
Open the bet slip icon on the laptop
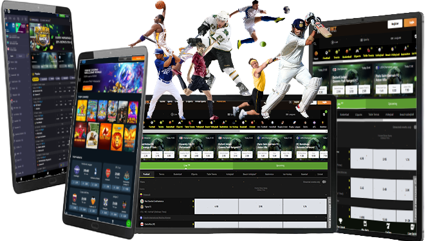click(x=324, y=114)
